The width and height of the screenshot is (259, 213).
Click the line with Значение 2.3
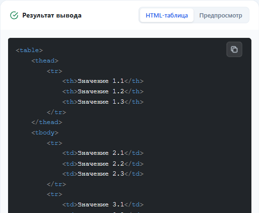(103, 174)
